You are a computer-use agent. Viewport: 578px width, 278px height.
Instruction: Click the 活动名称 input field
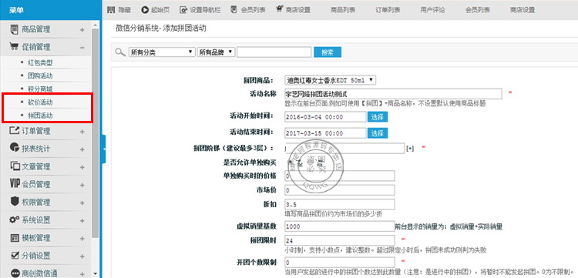click(393, 94)
